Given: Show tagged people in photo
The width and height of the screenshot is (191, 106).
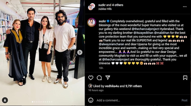Looking at the screenshot, I should point(5,100).
